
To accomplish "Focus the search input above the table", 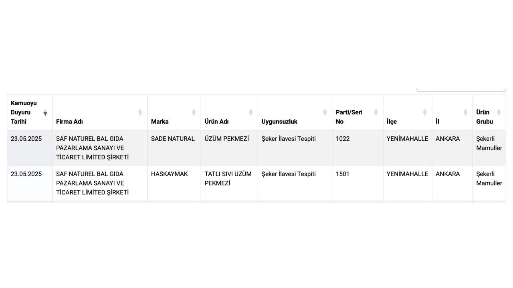I will click(x=461, y=90).
